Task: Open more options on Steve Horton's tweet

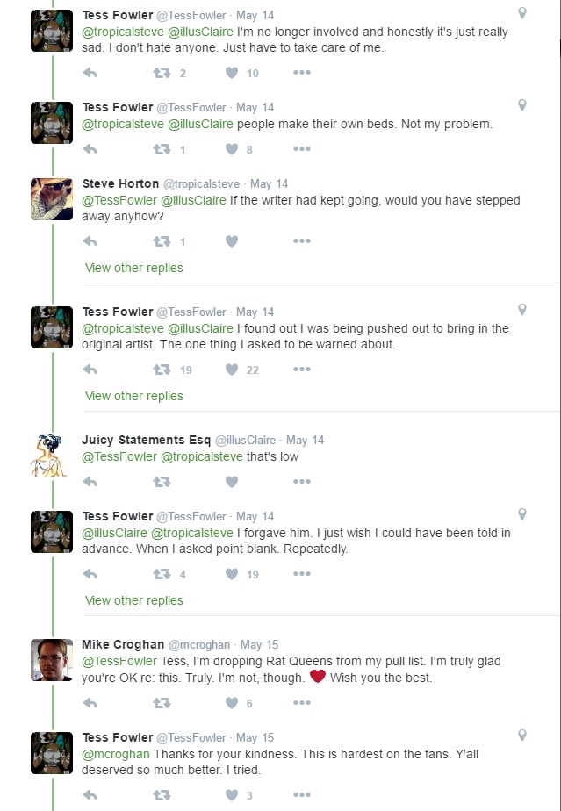Action: (x=301, y=241)
